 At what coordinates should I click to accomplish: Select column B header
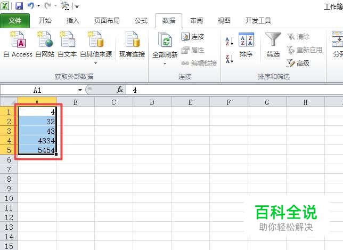click(76, 102)
